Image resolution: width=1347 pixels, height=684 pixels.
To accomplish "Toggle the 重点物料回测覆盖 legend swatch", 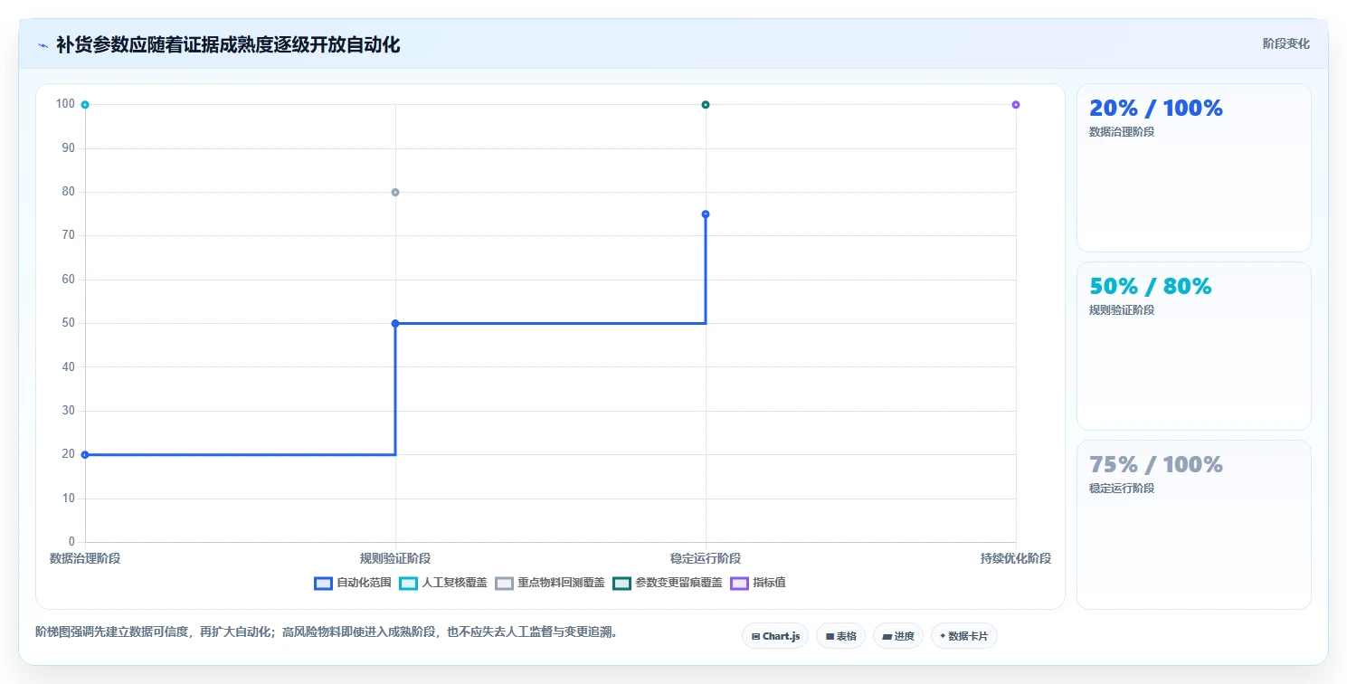I will [x=504, y=583].
